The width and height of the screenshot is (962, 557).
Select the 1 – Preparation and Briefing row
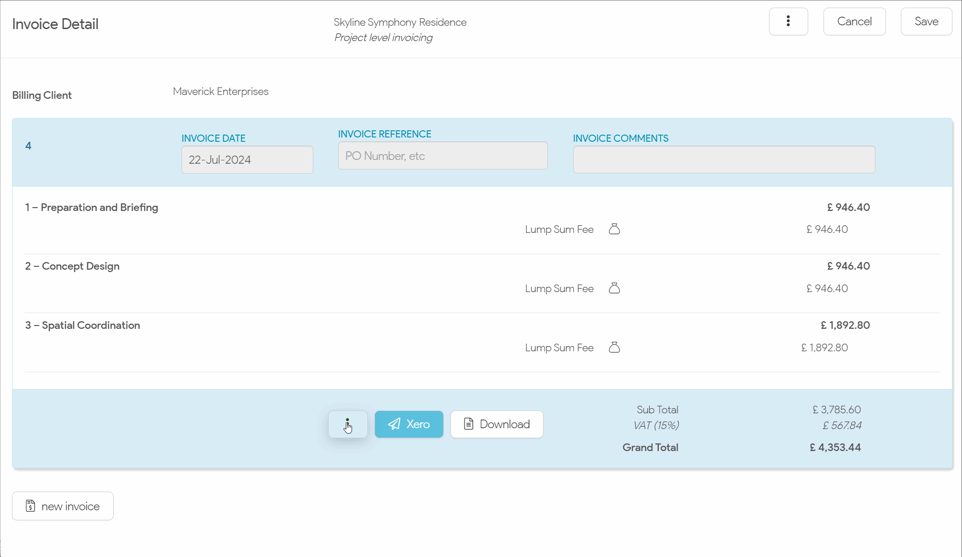(x=92, y=208)
